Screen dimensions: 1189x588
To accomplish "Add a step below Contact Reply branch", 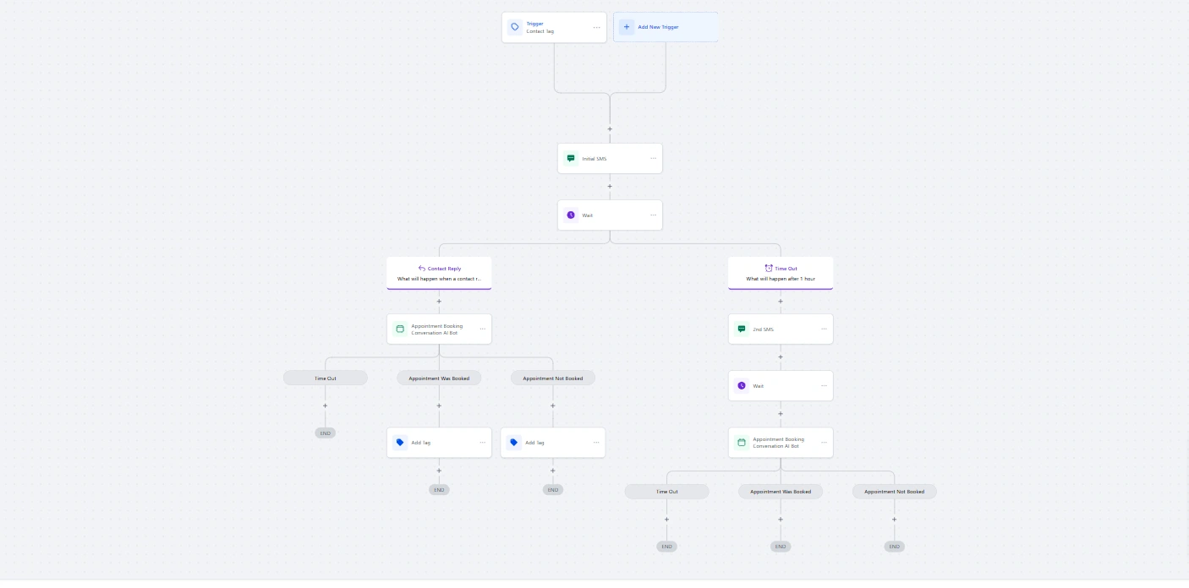I will [439, 302].
